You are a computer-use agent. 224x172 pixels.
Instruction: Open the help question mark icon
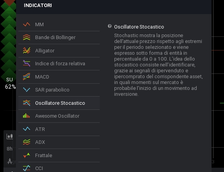pos(109,26)
